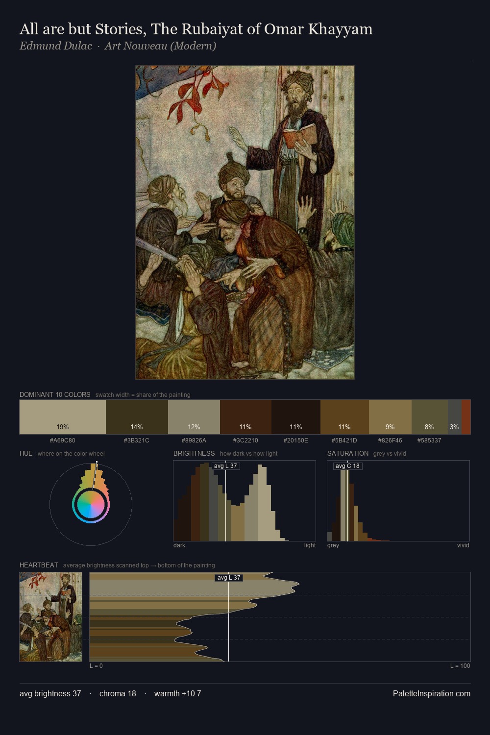This screenshot has width=490, height=735.
Task: Select the #5B421D brown swatch
Action: tap(344, 417)
